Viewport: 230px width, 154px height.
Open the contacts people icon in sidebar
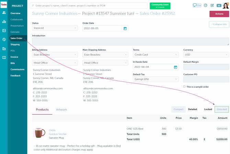(x=4, y=13)
